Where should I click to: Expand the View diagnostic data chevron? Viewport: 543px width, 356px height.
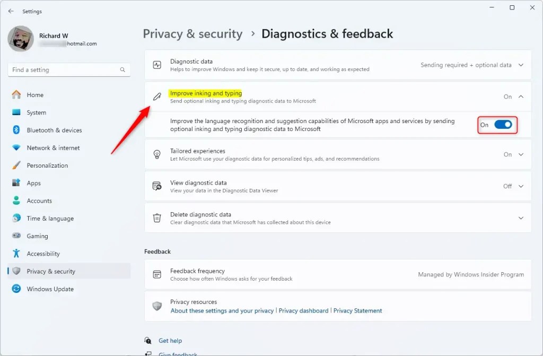pyautogui.click(x=521, y=186)
